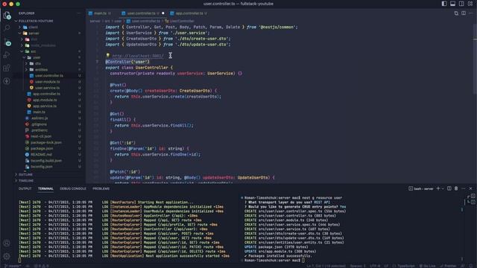Click Prettier in status bar
The image size is (477, 268).
[448, 266]
